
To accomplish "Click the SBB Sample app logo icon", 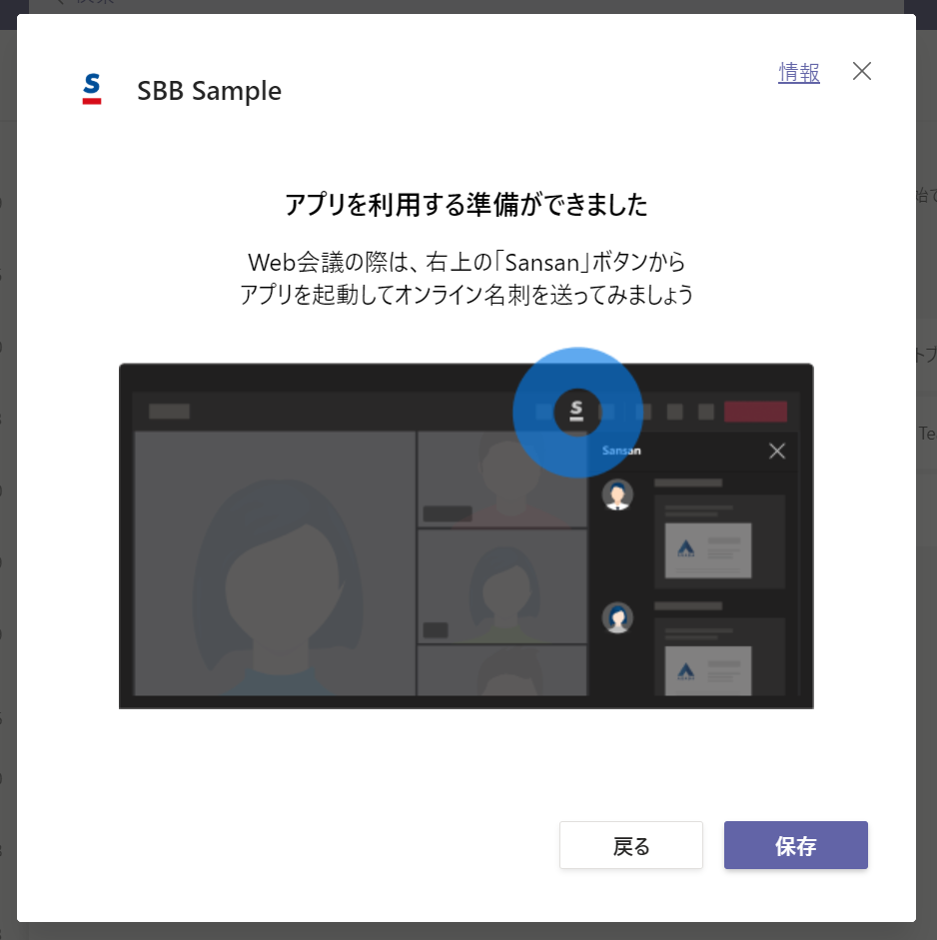I will click(x=92, y=89).
